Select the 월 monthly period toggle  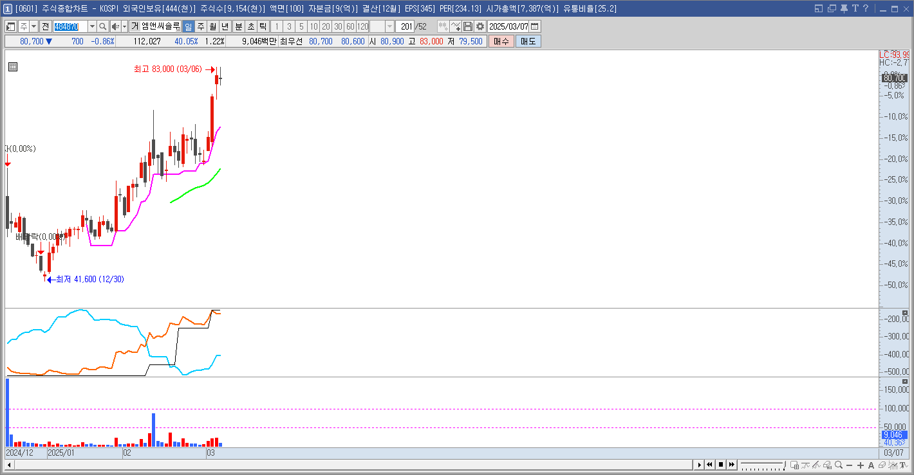coord(212,26)
